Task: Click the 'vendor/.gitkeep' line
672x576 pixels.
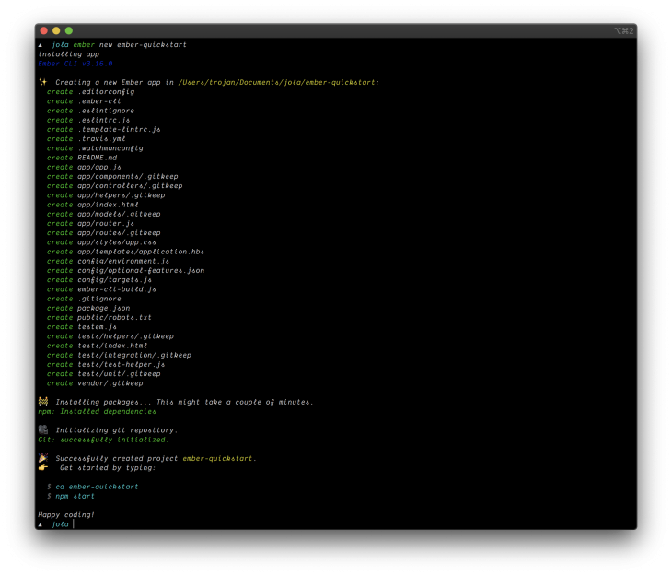Action: point(95,383)
